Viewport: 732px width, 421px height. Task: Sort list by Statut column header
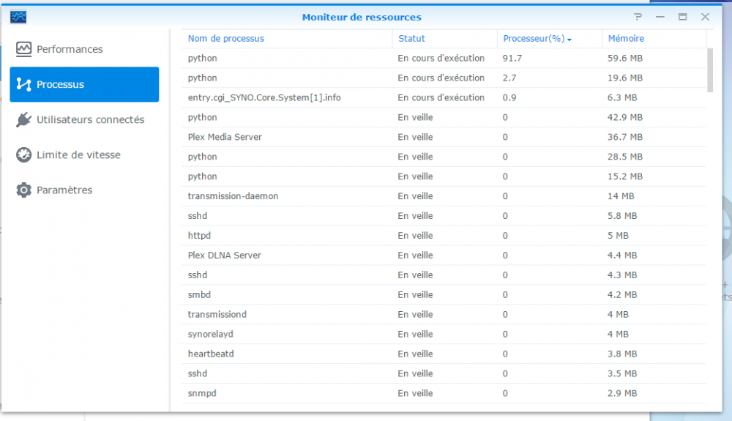click(x=411, y=38)
